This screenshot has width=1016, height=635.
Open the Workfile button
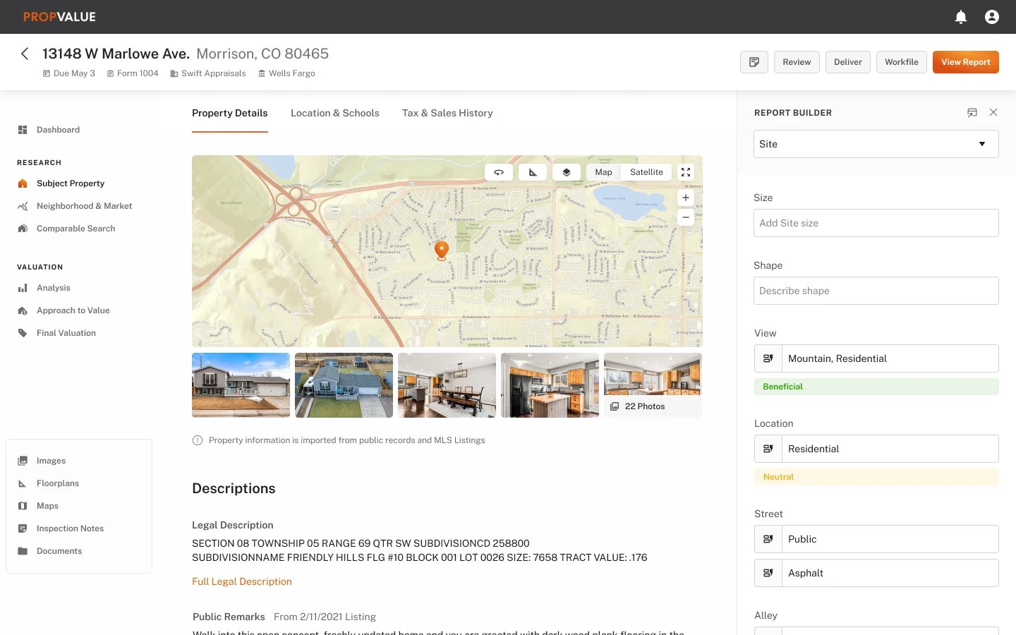(902, 62)
